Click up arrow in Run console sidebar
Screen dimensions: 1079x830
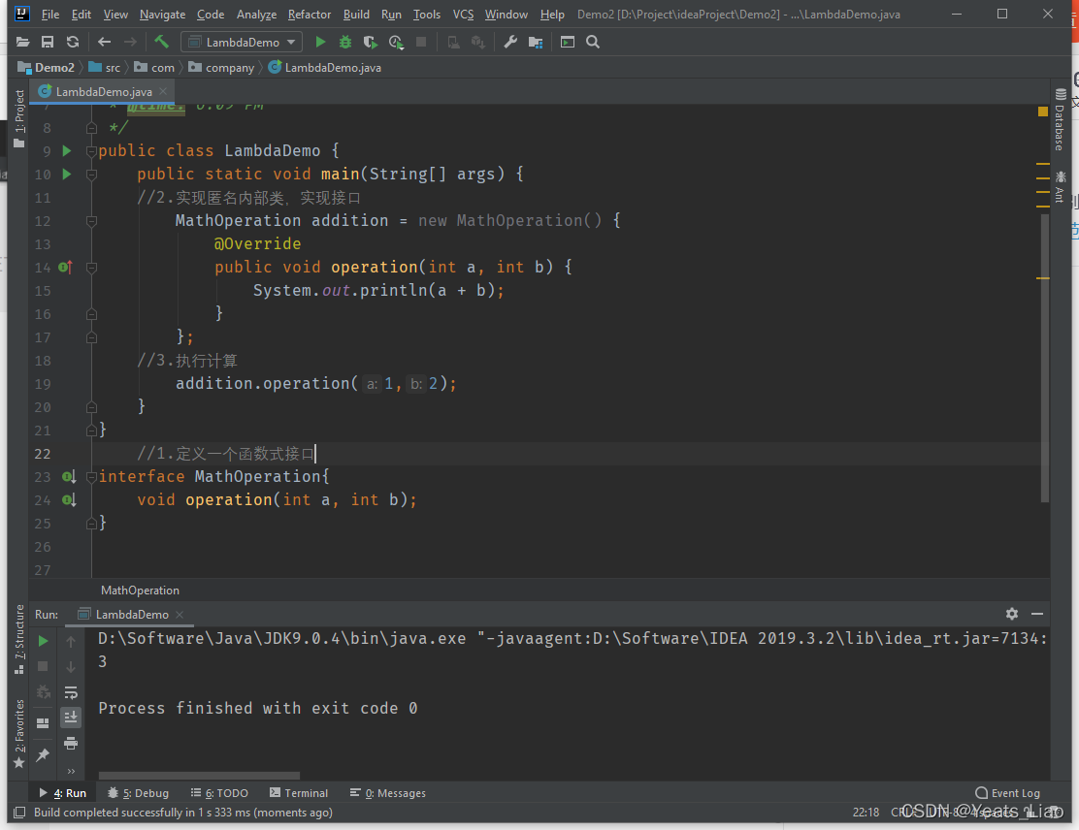(71, 641)
